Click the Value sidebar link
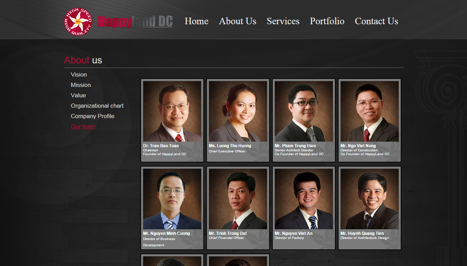This screenshot has width=467, height=266. tap(78, 95)
